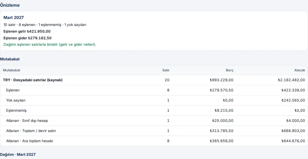This screenshot has height=159, width=308.
Task: Select the Mart 2027 card title
Action: (13, 18)
